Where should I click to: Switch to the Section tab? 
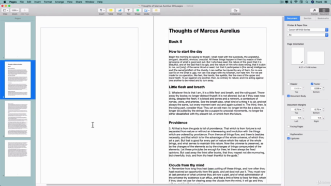pyautogui.click(x=307, y=19)
